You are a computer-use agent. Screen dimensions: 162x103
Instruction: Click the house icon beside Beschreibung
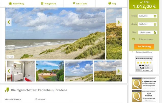coord(10,3)
